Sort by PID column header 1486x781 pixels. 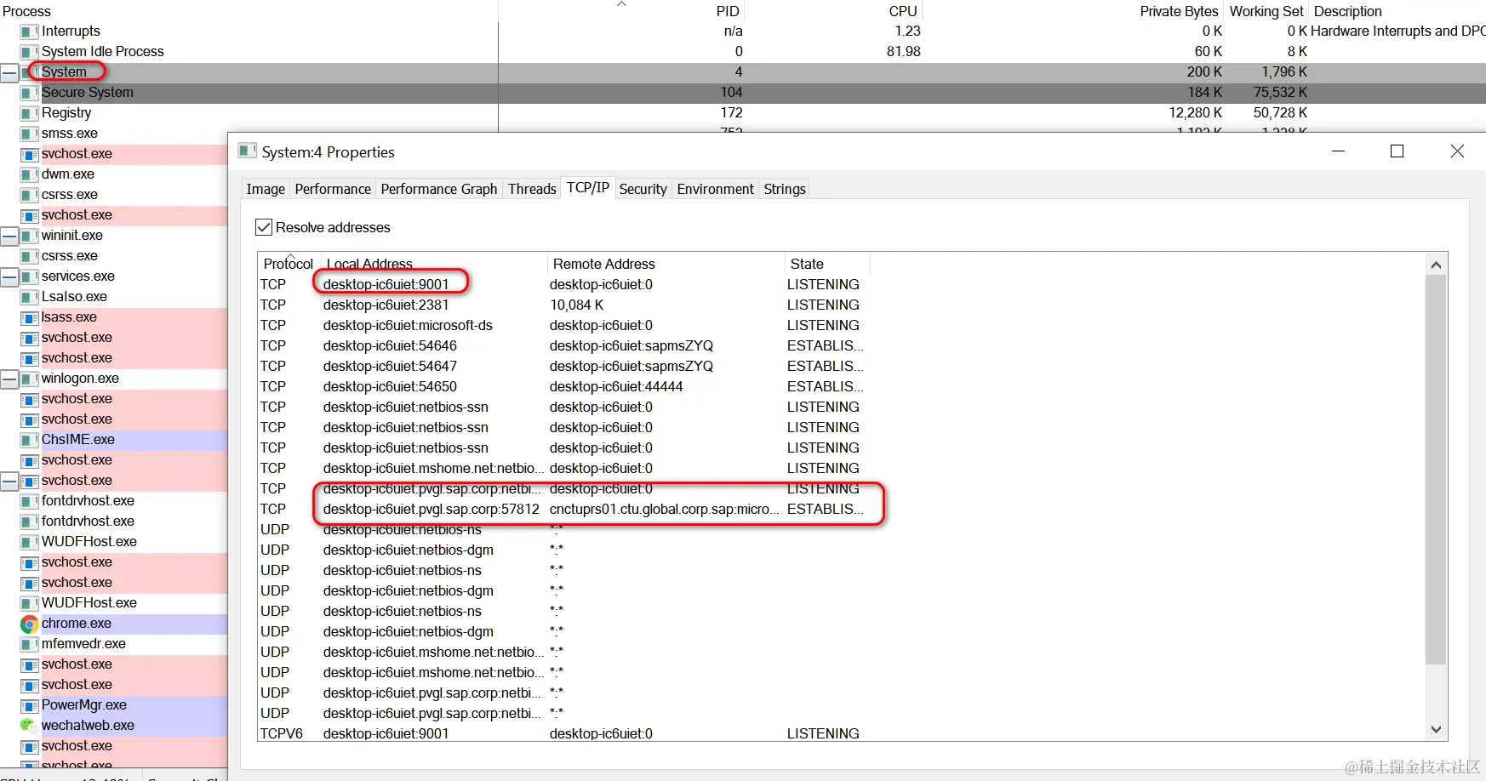[622, 11]
